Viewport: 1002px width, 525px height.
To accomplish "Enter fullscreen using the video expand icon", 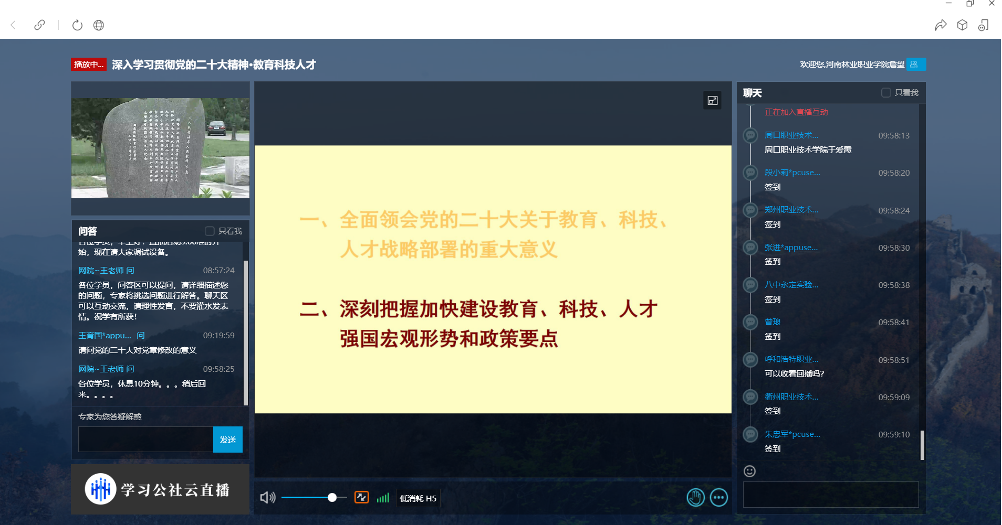I will point(712,100).
